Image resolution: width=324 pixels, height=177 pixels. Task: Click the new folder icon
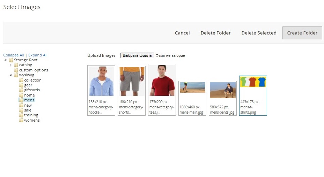coord(21,105)
